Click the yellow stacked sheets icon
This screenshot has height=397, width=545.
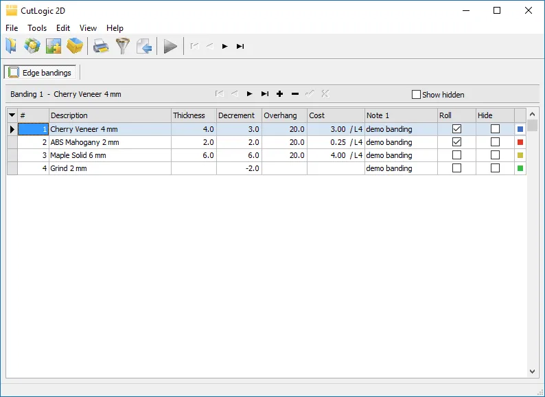75,46
